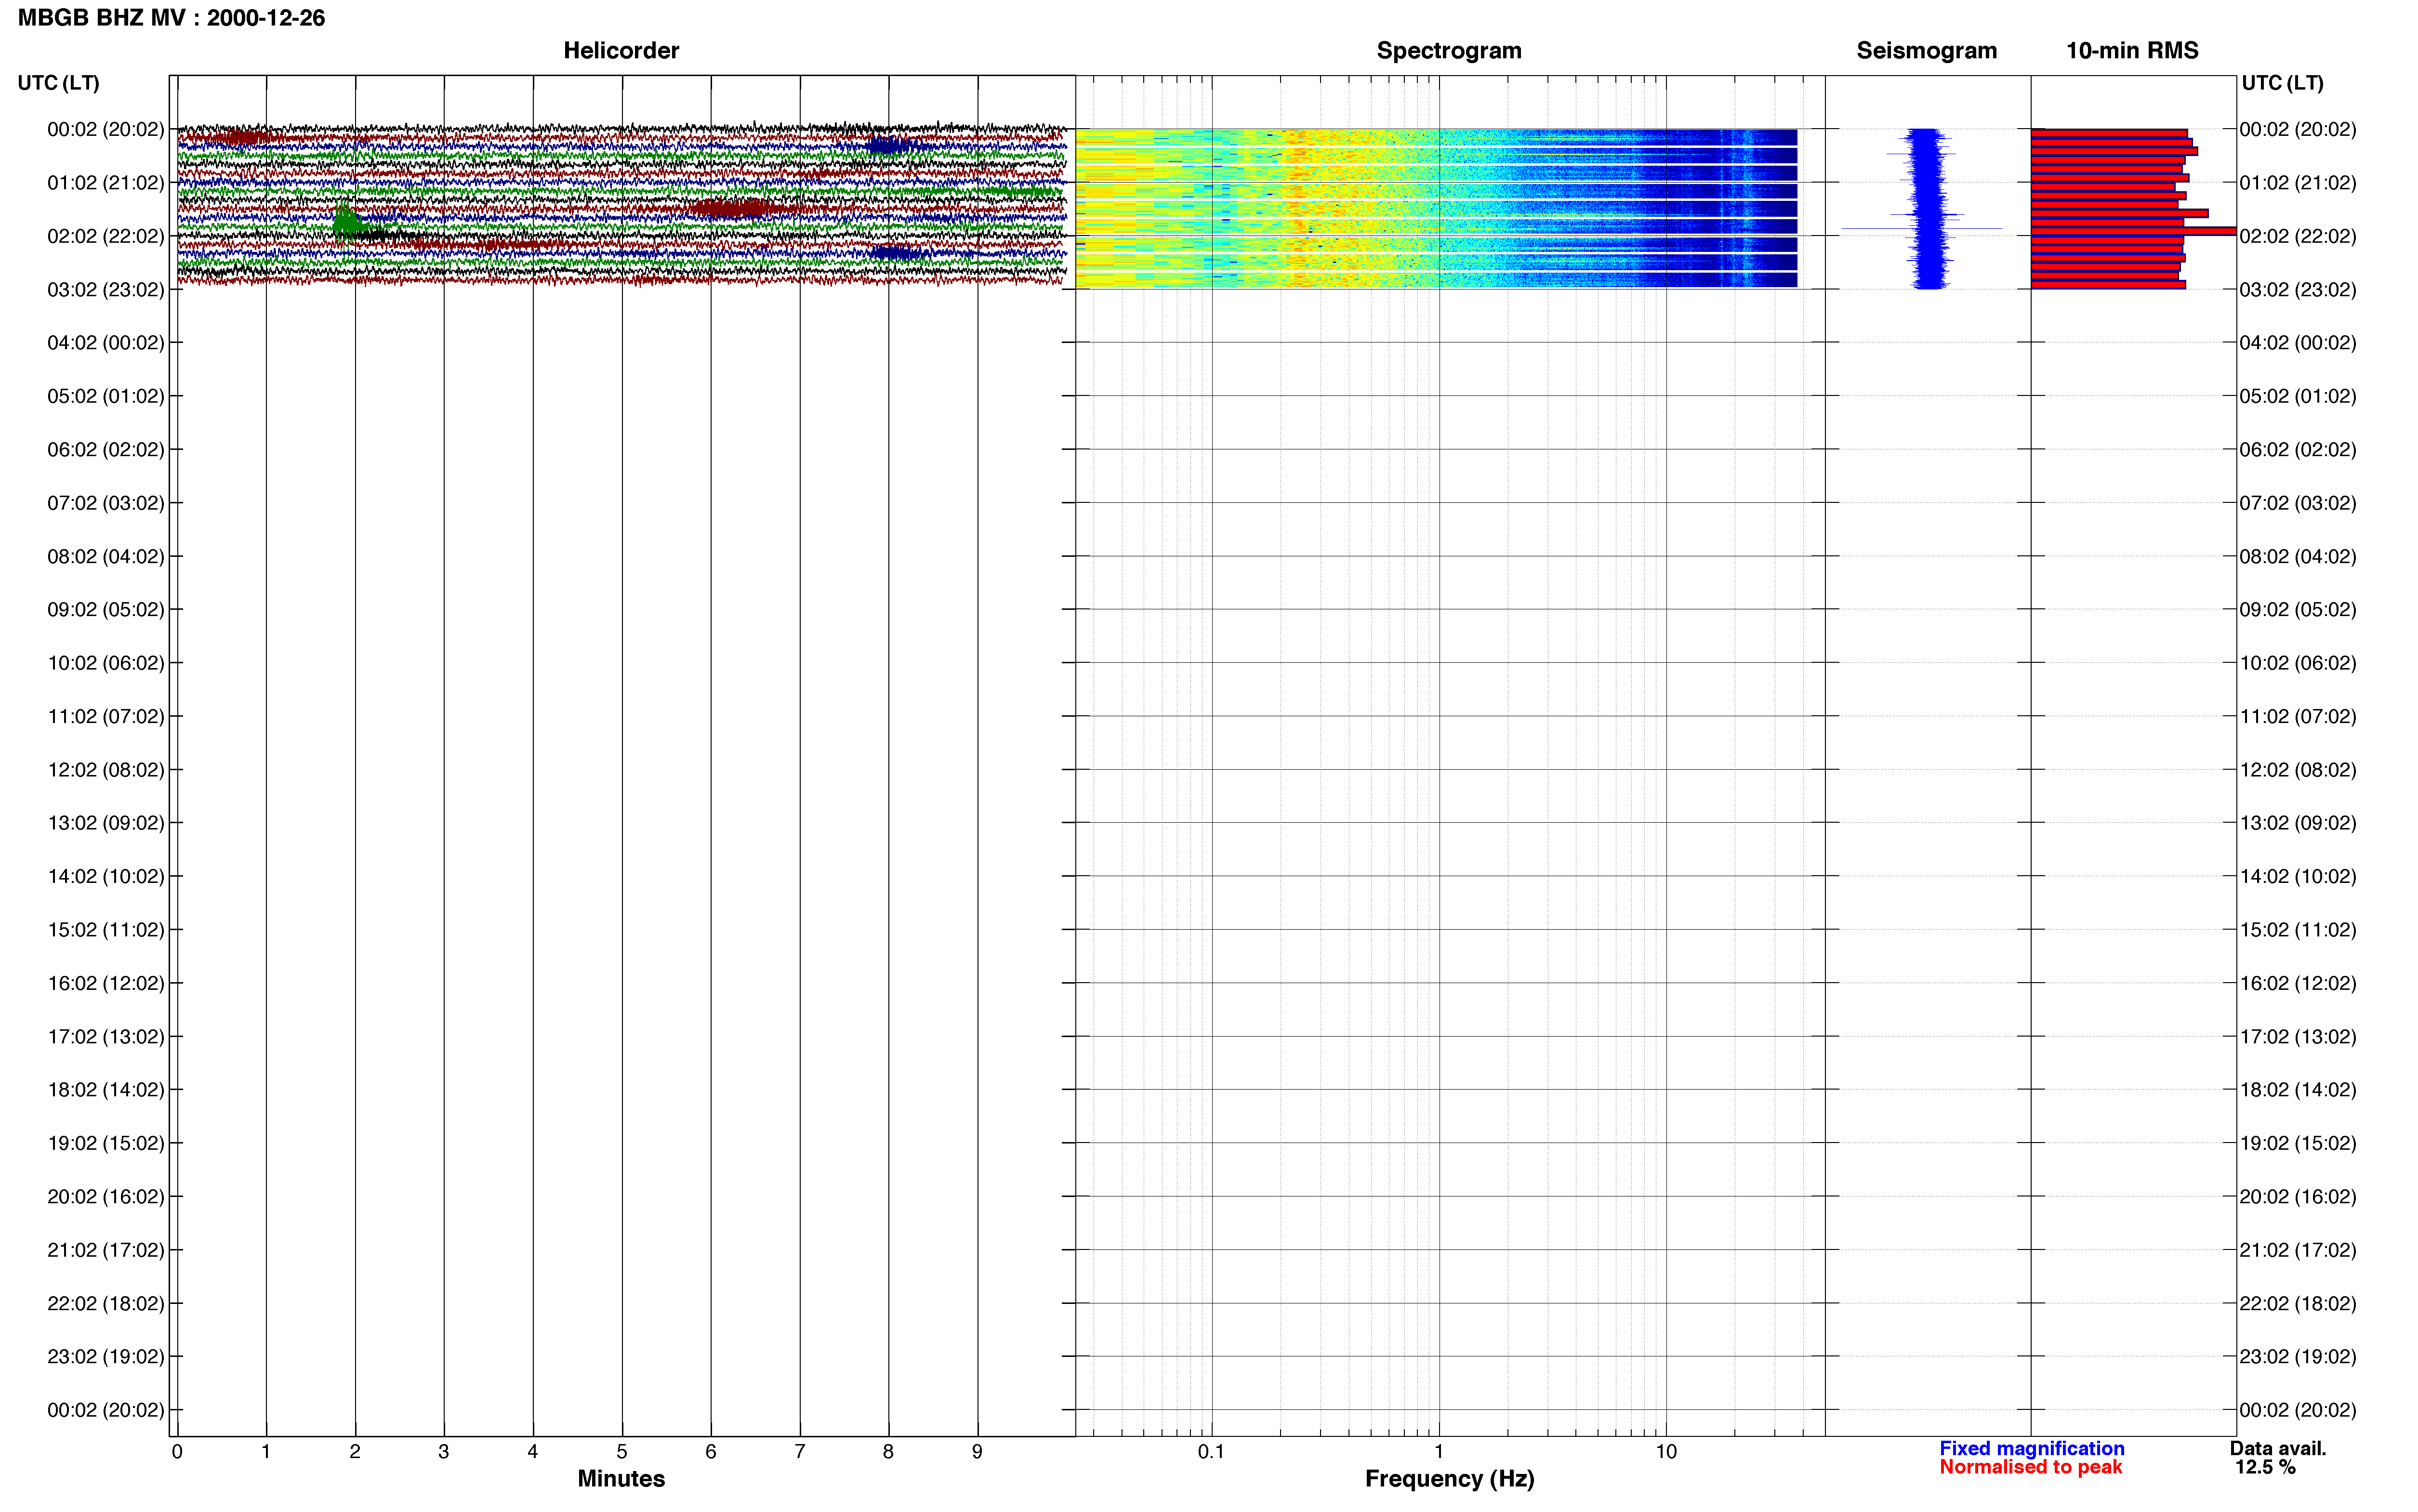Click the left 17:02 (13:02) time label

click(x=106, y=1036)
